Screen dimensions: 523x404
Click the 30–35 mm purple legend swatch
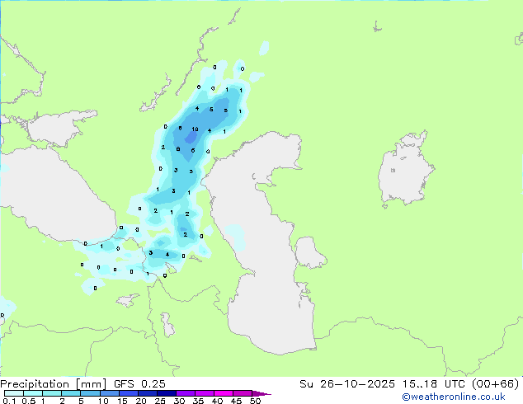[x=186, y=393]
